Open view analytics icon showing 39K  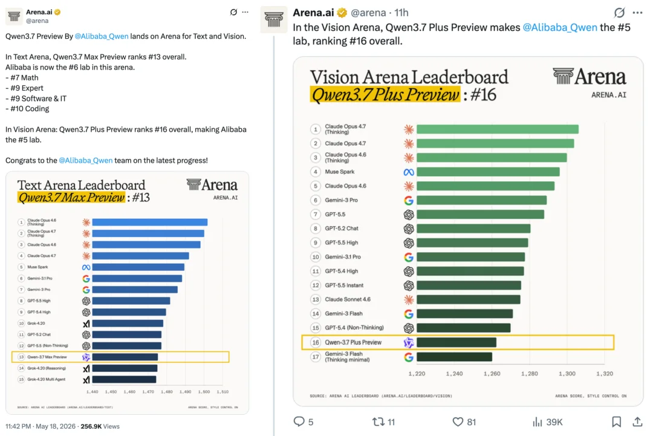point(538,422)
